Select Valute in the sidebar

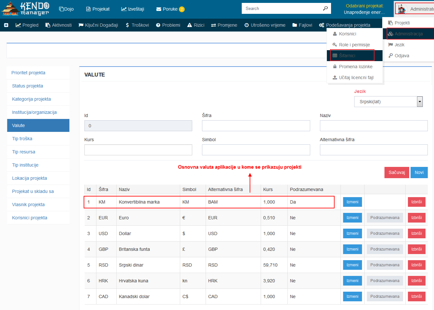click(x=38, y=125)
